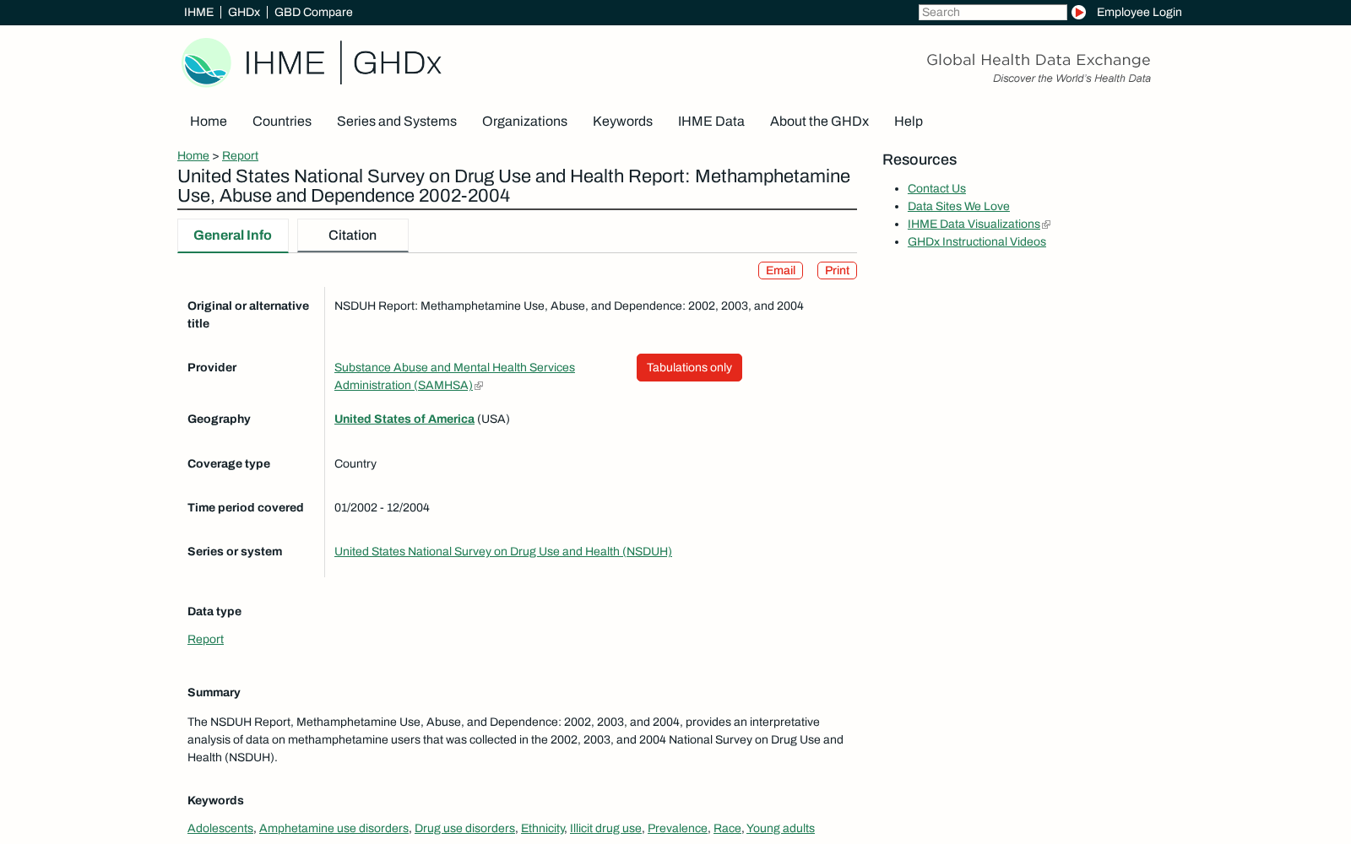Click Young adults keyword
Viewport: 1351px width, 844px height.
click(780, 829)
